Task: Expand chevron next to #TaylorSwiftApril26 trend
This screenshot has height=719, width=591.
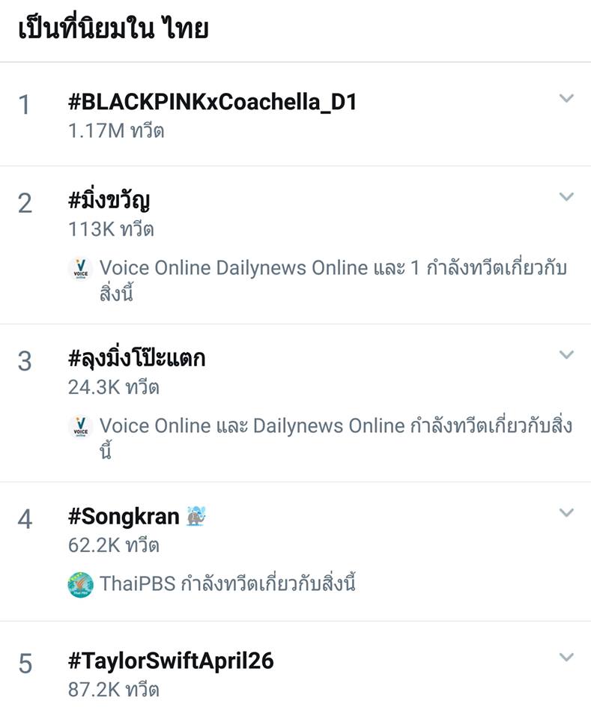Action: pos(566,657)
